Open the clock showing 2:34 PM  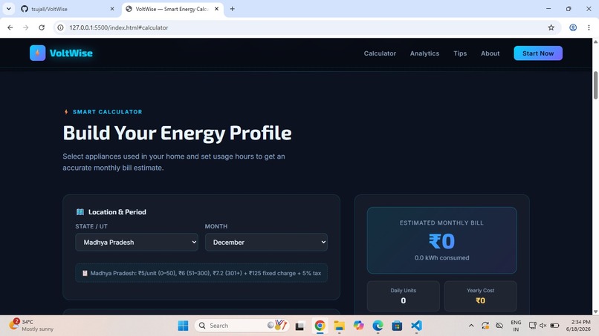click(x=578, y=326)
